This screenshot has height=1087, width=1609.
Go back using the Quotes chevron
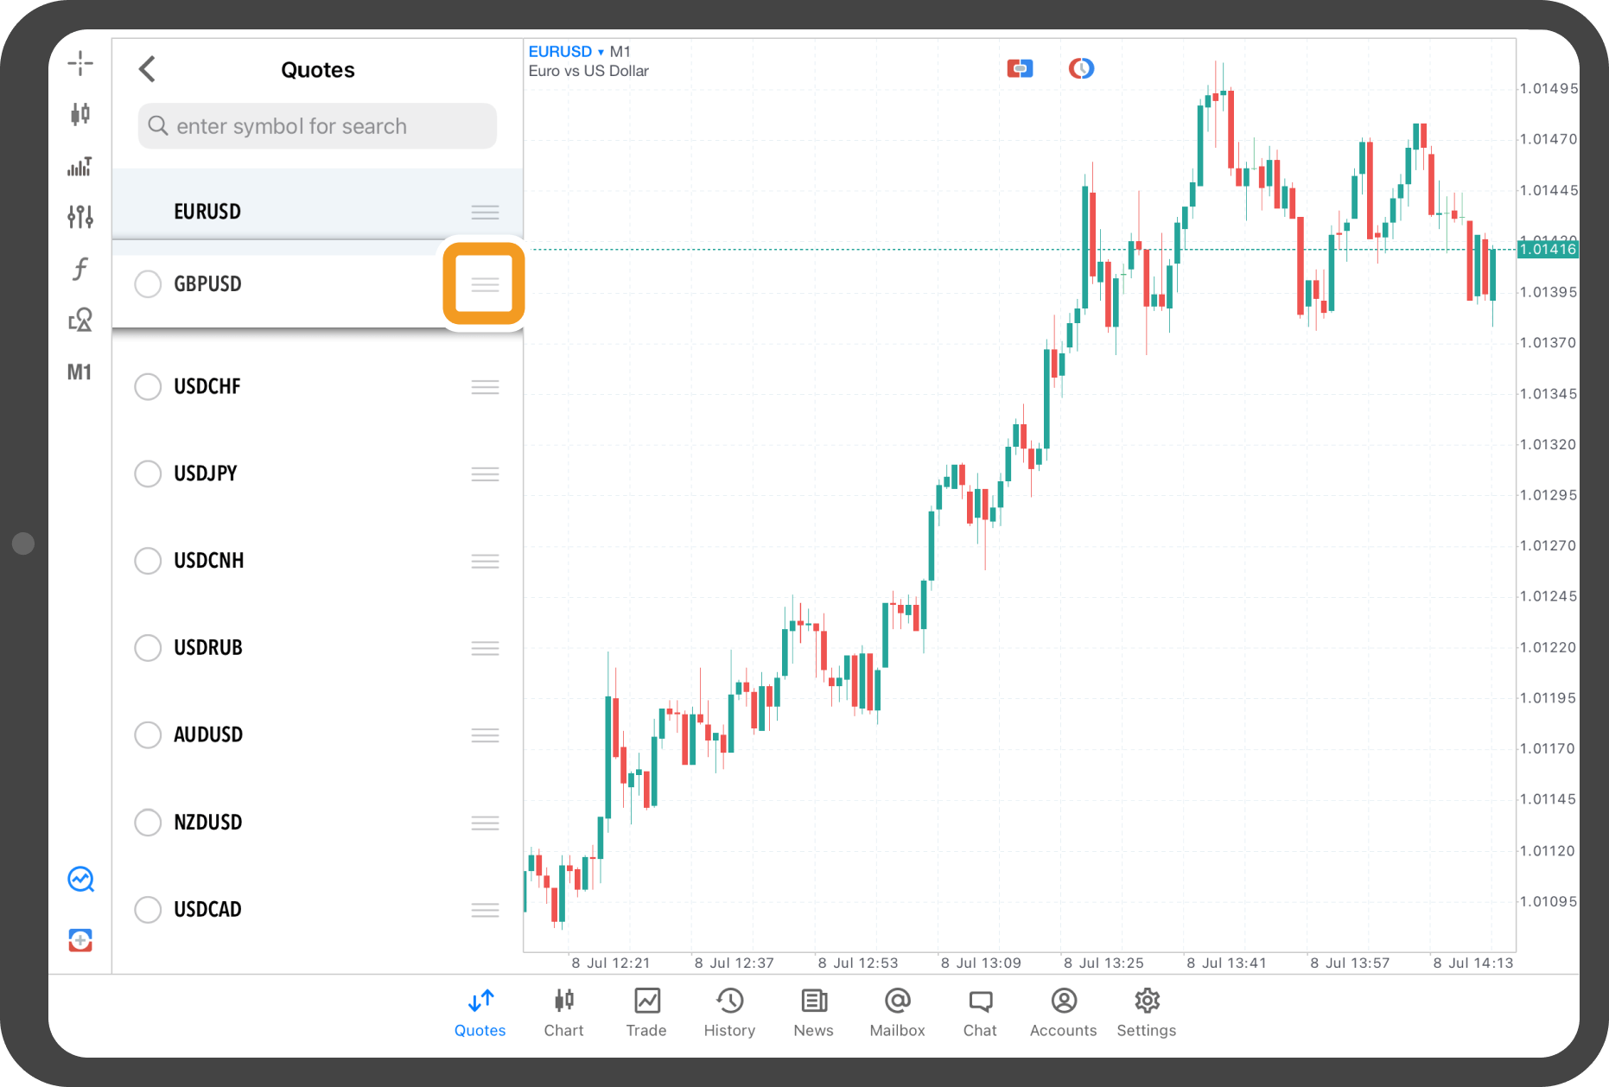148,69
